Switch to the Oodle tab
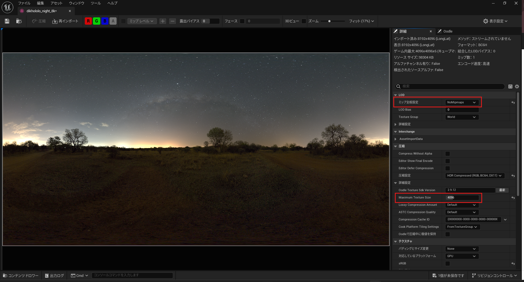Screen dimensions: 524x282 point(447,31)
